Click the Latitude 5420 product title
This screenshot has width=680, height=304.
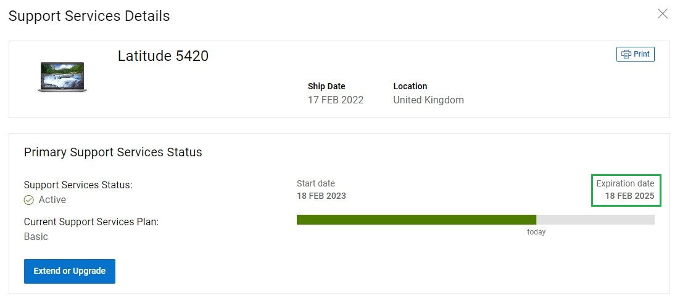click(163, 56)
